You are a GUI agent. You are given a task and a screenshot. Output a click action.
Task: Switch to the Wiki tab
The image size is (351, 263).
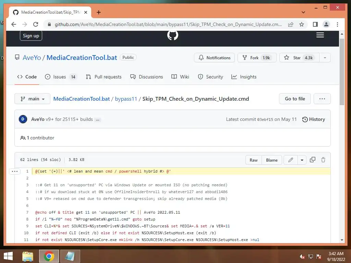(x=180, y=77)
